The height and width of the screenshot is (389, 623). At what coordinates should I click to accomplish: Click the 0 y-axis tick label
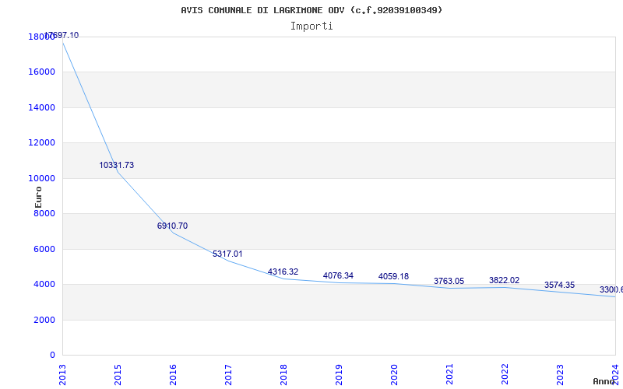tap(52, 356)
